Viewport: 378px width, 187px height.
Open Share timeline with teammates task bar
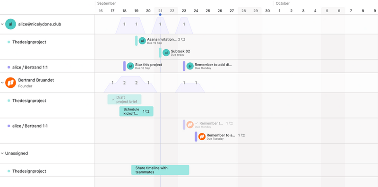(x=160, y=170)
